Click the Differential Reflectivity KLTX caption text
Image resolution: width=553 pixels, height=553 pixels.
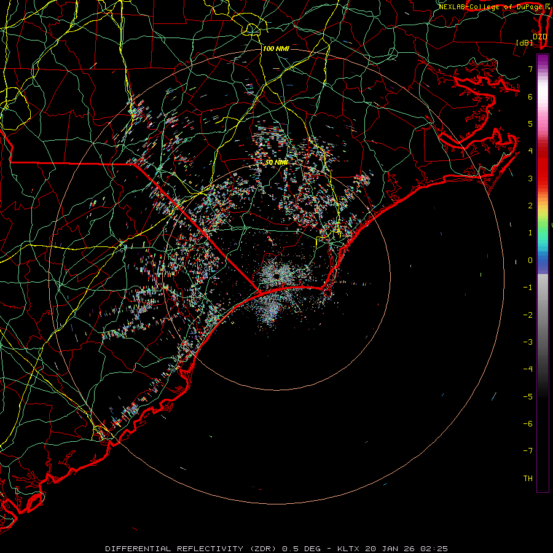tap(276, 549)
